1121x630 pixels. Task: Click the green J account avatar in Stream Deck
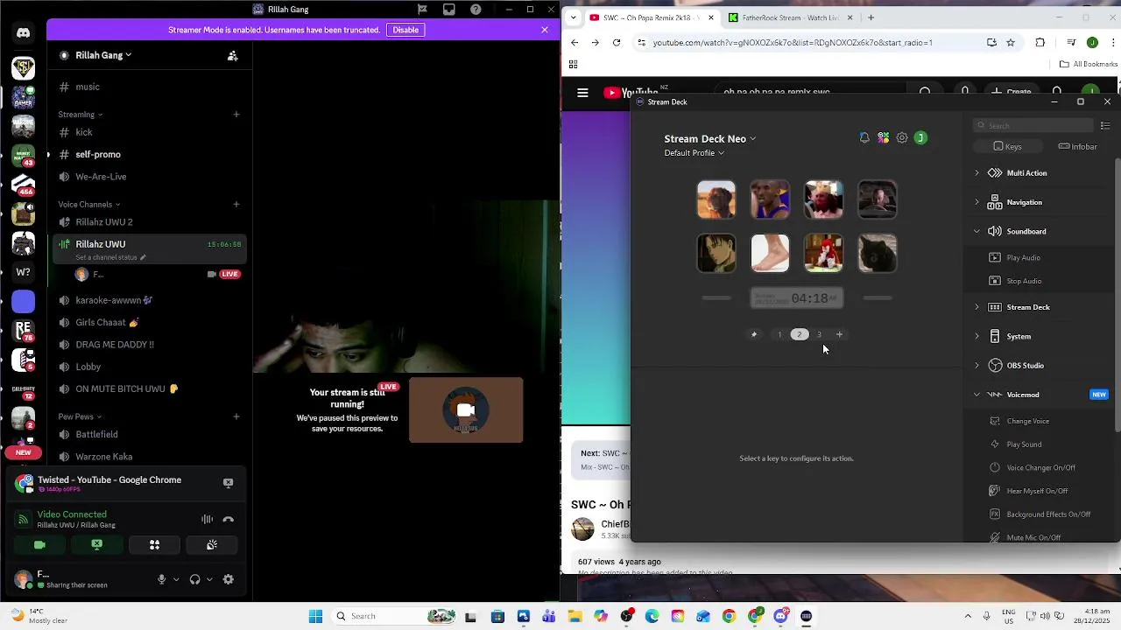point(920,138)
